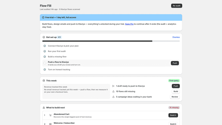Click '5 campaign ideas waiting in your bank' text
Image resolution: width=222 pixels, height=125 pixels.
click(134, 97)
